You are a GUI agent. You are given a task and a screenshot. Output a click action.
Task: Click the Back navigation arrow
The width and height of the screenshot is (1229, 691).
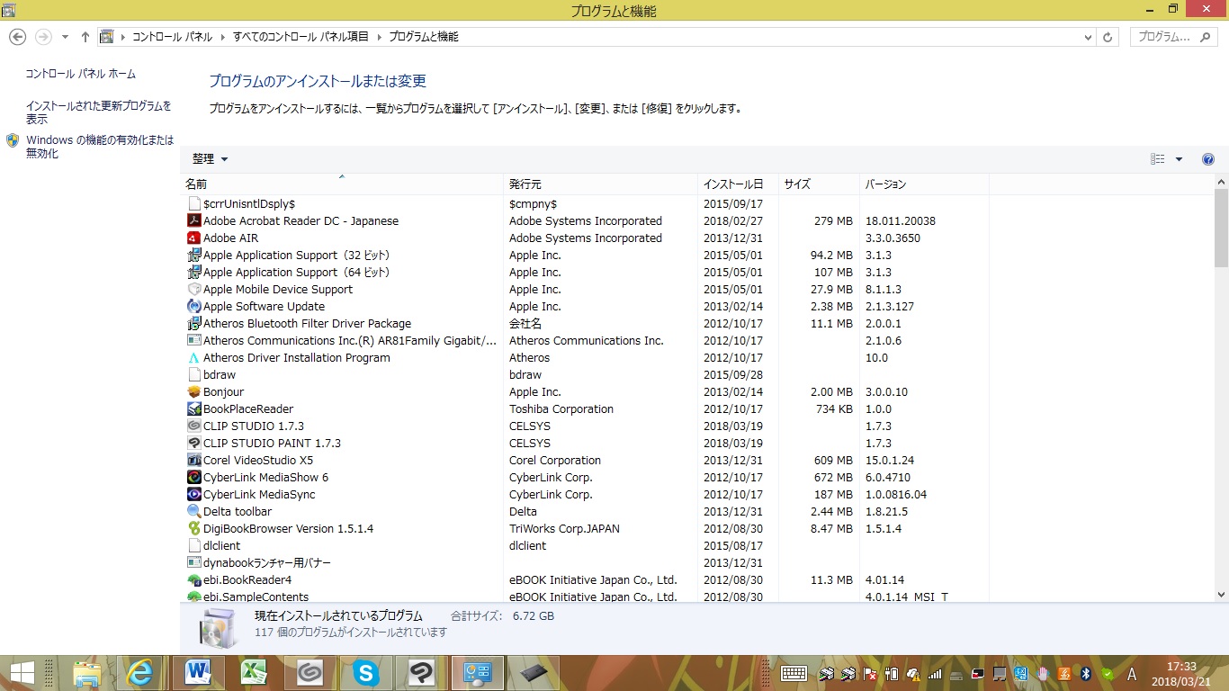click(x=17, y=37)
